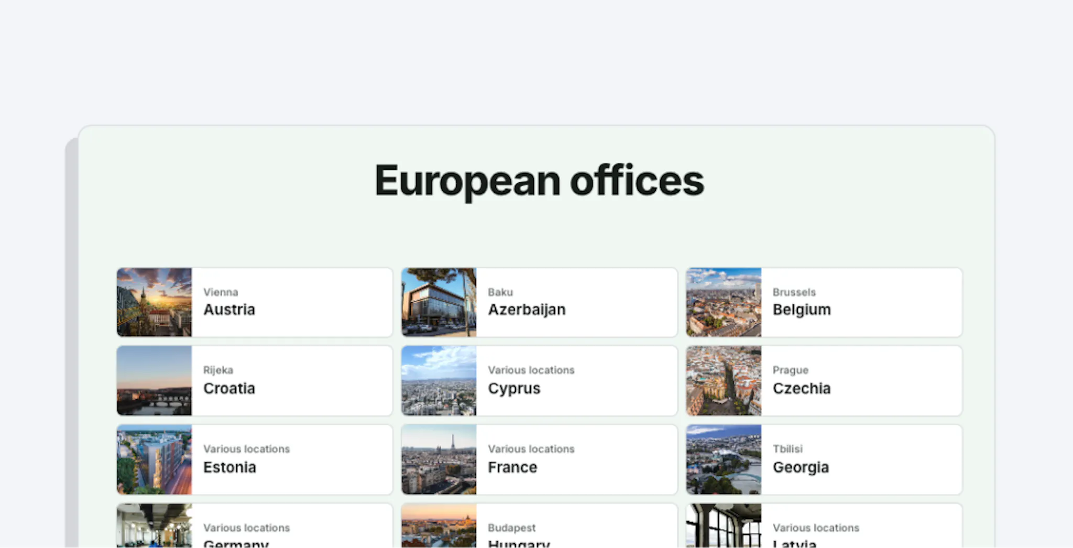Click the Baku building thumbnail
1073x548 pixels.
point(439,302)
